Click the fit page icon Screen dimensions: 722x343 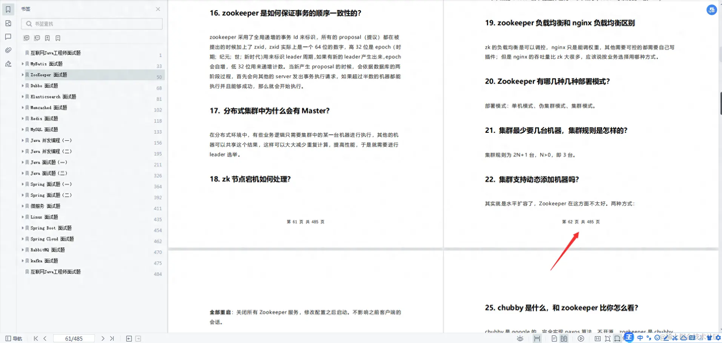pyautogui.click(x=607, y=338)
